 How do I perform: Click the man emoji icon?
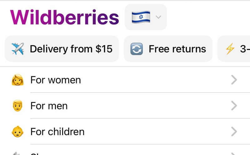(18, 106)
